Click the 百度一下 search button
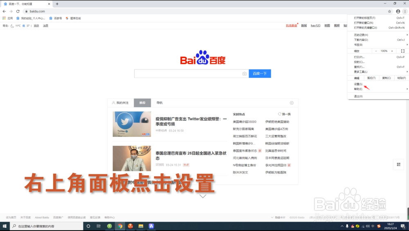The height and width of the screenshot is (231, 409). 260,74
